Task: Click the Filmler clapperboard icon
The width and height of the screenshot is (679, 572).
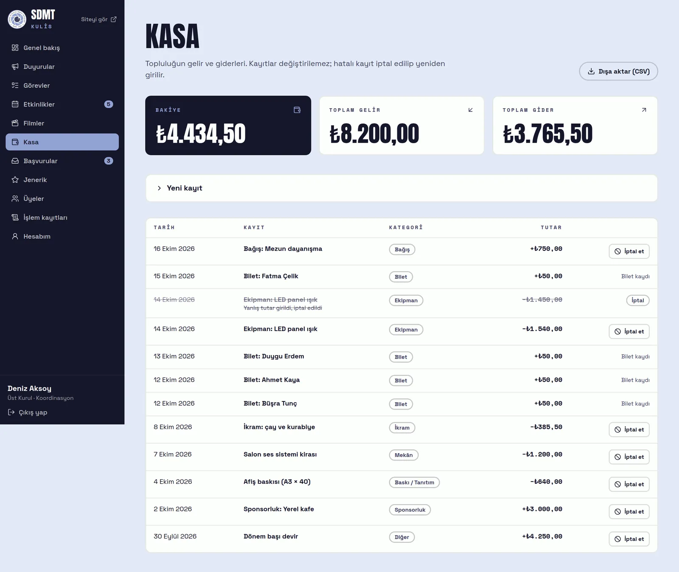Action: click(15, 123)
